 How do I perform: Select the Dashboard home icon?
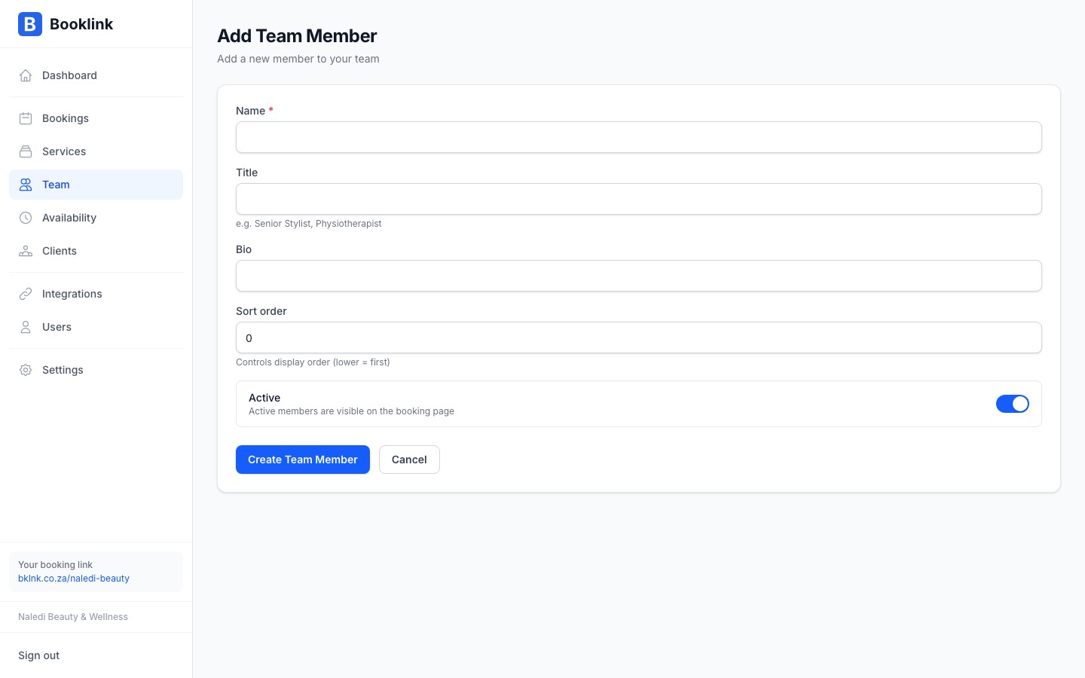[26, 75]
